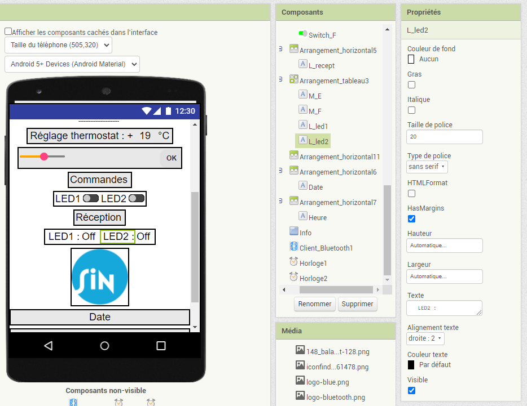527x406 pixels.
Task: Collapse the Arrangement_horizontal6 tree node
Action: point(280,171)
